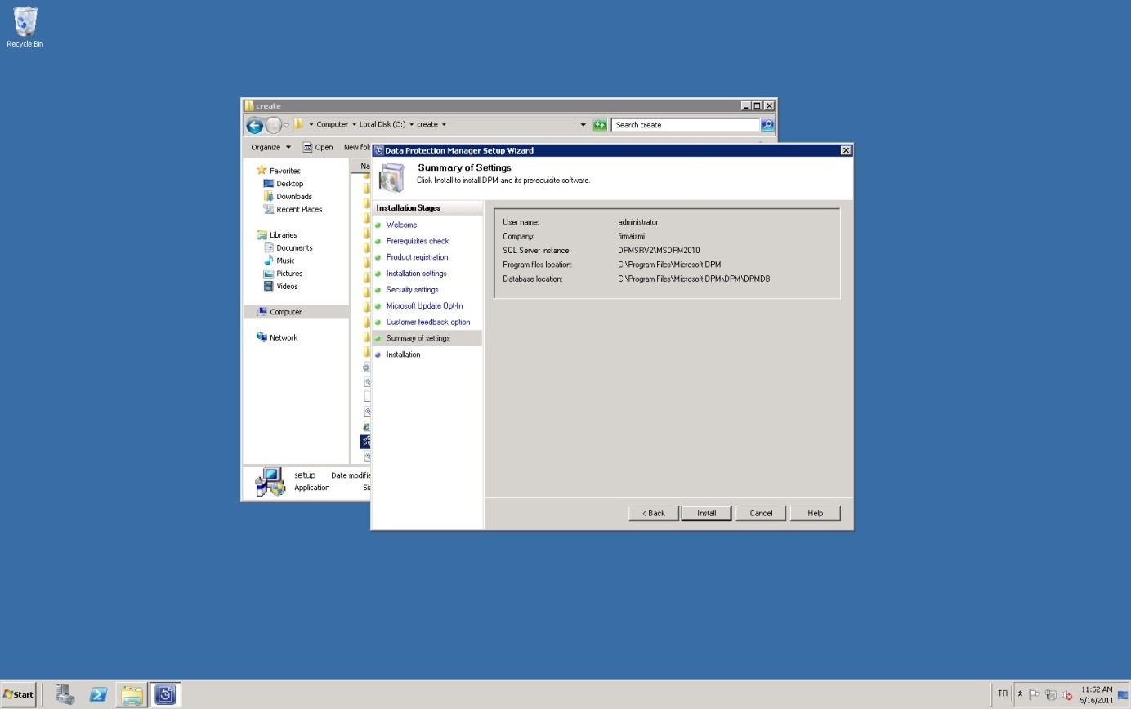
Task: Close the Data Protection Manager Setup Wizard
Action: (x=846, y=150)
